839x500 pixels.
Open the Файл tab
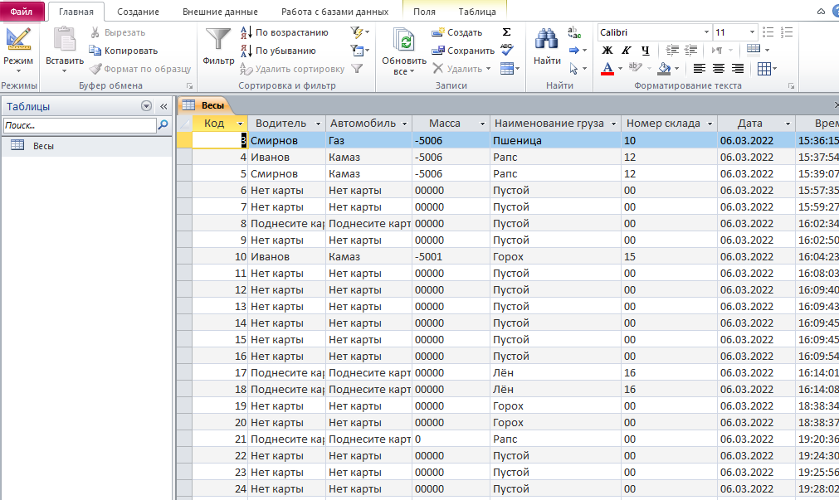click(22, 12)
